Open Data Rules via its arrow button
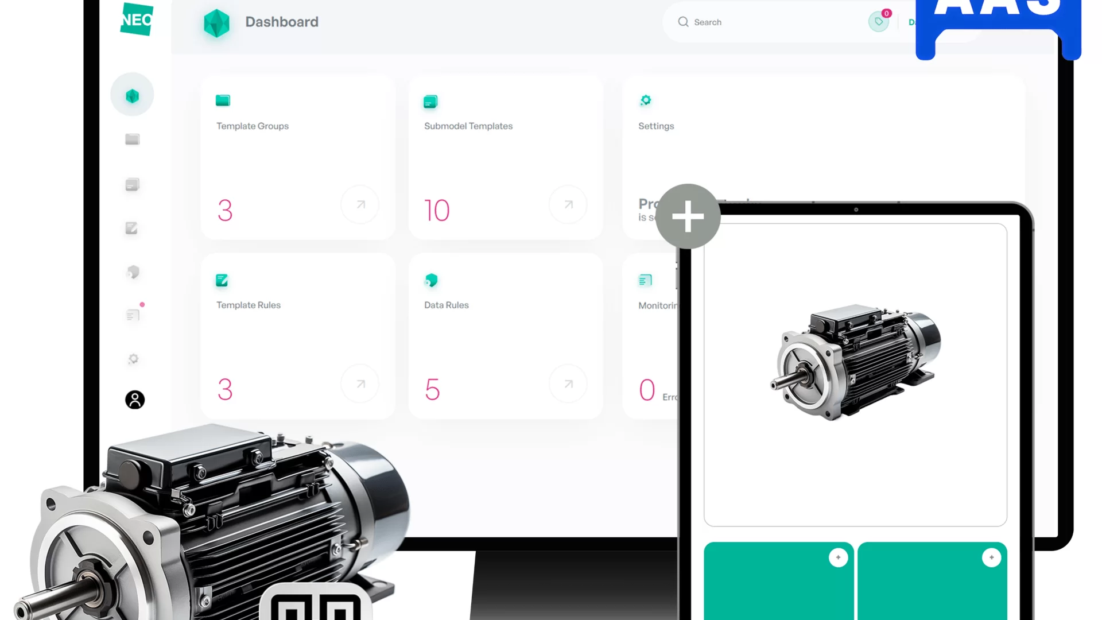This screenshot has width=1102, height=620. coord(568,384)
